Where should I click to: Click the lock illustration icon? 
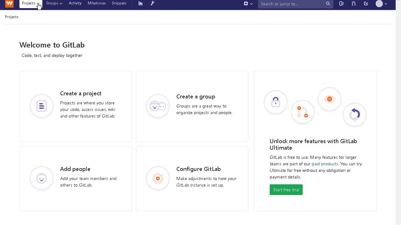coord(276,102)
